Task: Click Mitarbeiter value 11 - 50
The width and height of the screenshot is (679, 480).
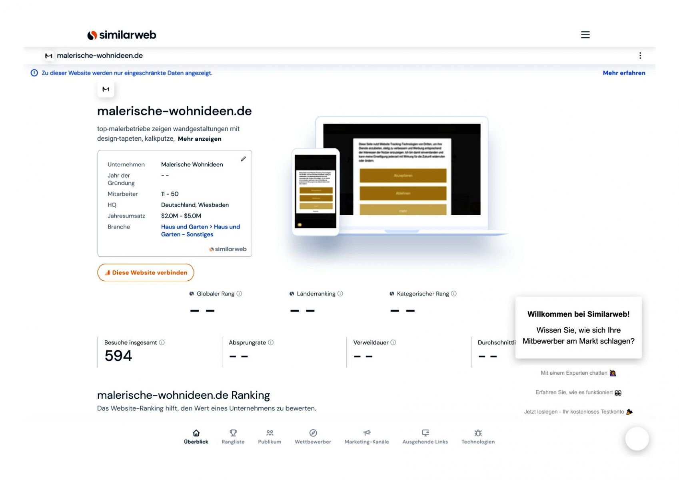Action: [x=170, y=194]
